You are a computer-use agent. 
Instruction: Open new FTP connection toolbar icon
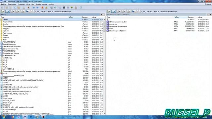pyautogui.click(x=55, y=8)
